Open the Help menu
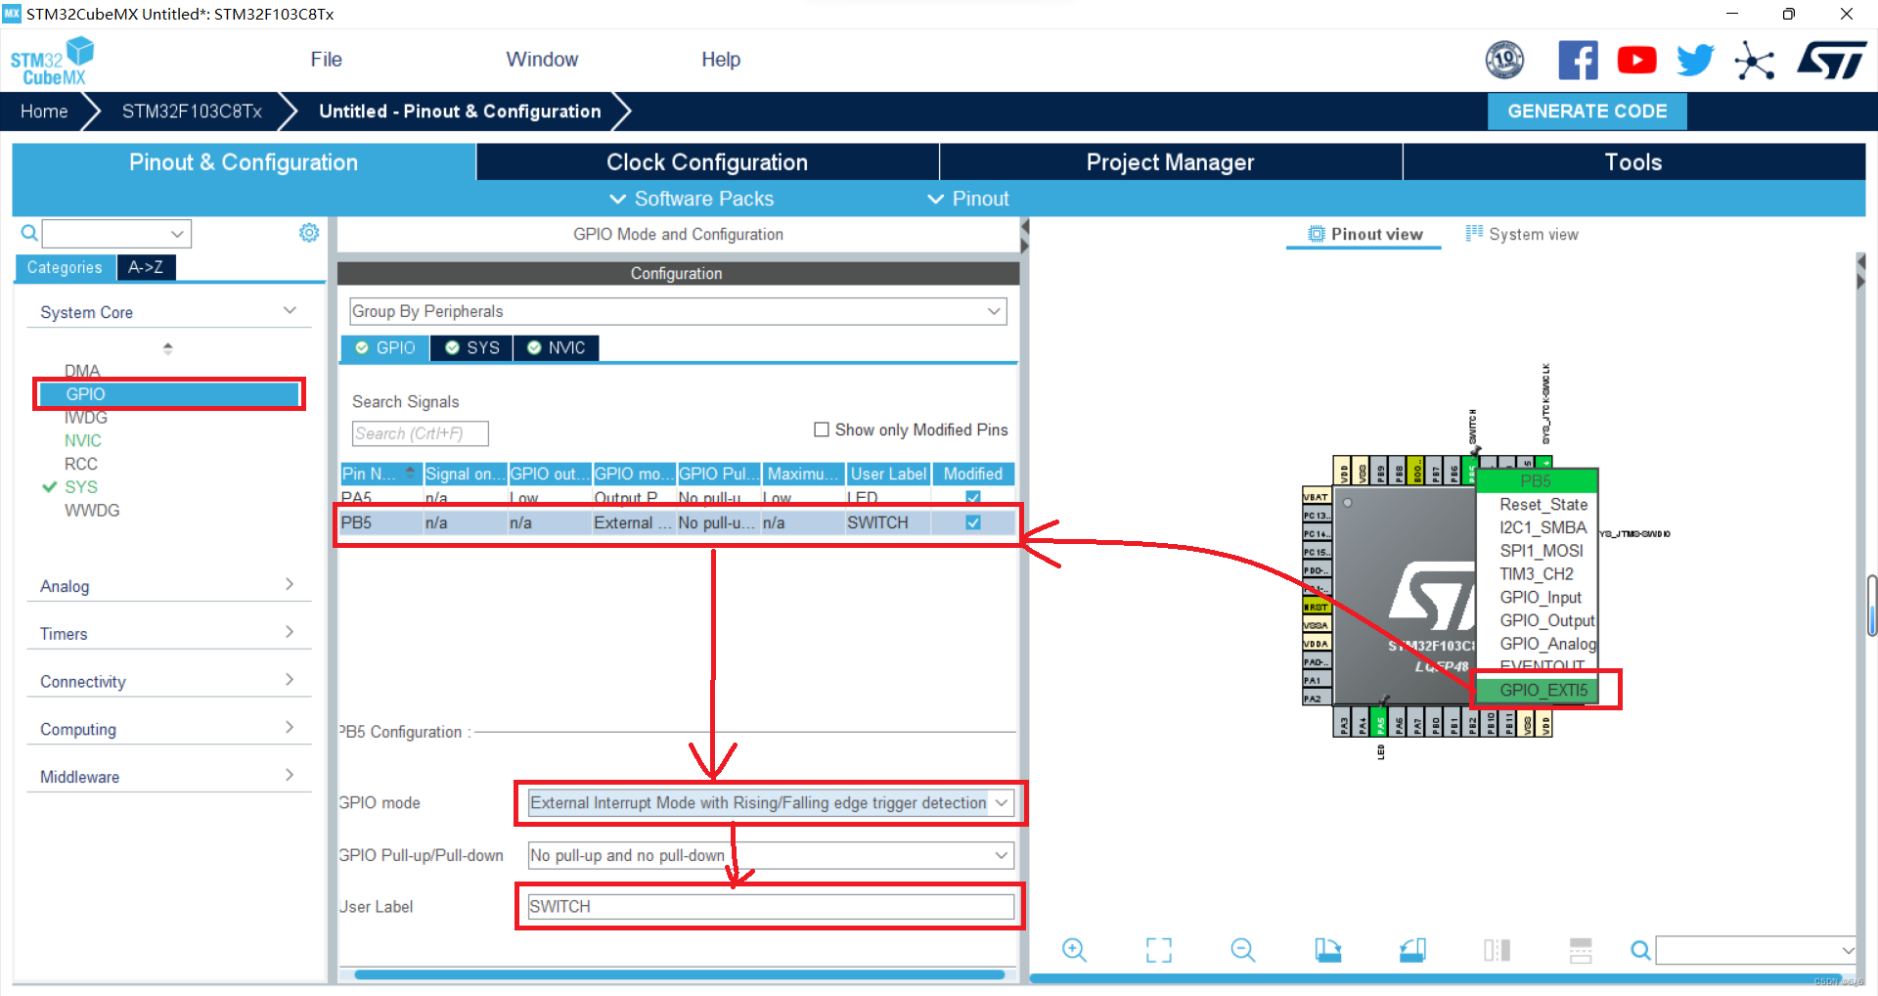The width and height of the screenshot is (1878, 996). 721,60
